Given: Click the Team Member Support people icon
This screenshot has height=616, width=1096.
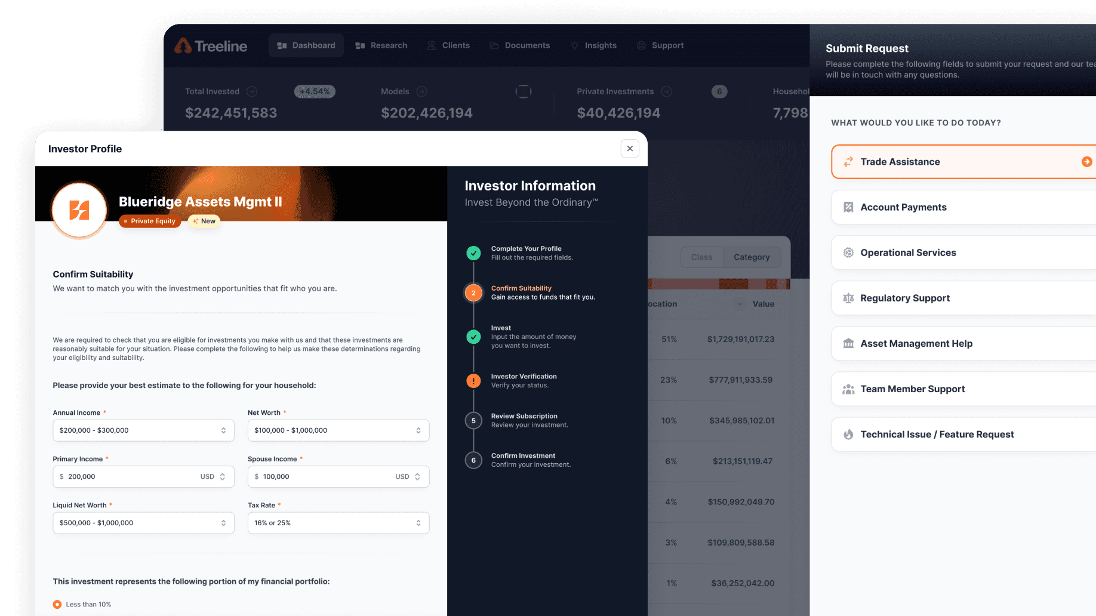Looking at the screenshot, I should point(848,389).
